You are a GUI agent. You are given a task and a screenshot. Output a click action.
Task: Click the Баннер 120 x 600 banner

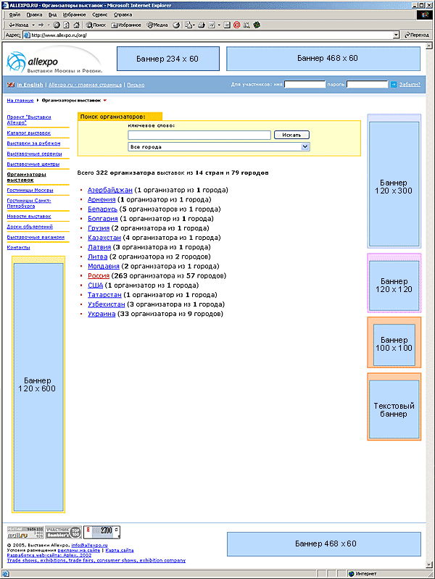38,387
